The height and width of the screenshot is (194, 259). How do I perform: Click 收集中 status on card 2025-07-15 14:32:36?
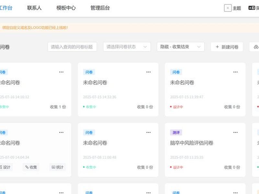[x=90, y=107]
